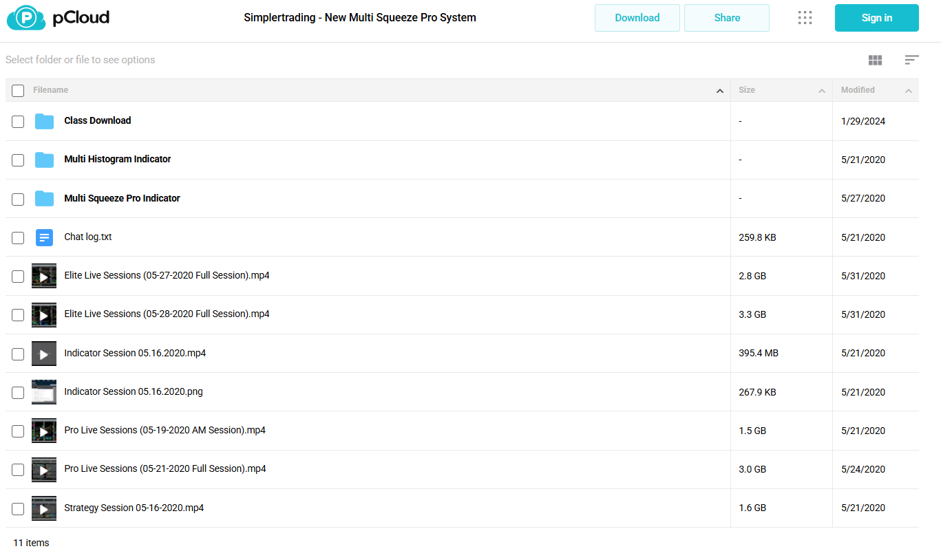Viewport: 941px width, 551px height.
Task: Select checkbox for Elite Live Sessions 05-27-2020
Action: pyautogui.click(x=18, y=277)
